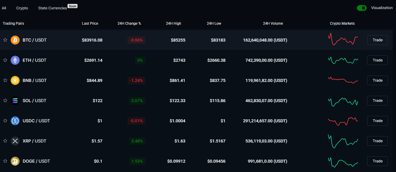Open the ETH sparkline chart

[x=343, y=60]
